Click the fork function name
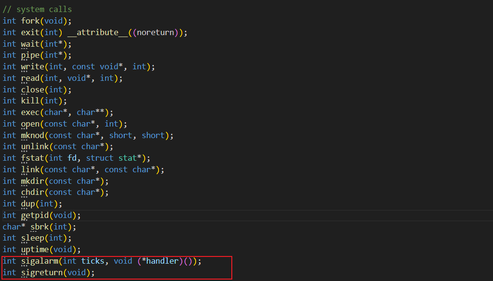 [30, 21]
